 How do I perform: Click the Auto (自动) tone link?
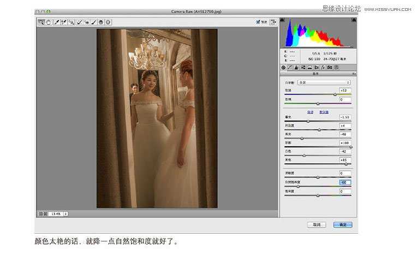tap(310, 112)
